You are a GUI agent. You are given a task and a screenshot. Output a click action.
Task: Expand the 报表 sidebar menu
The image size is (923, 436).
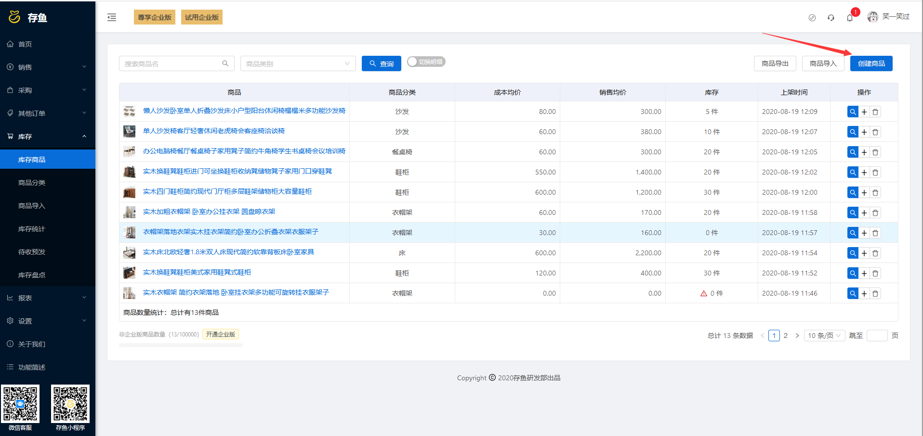(x=48, y=298)
